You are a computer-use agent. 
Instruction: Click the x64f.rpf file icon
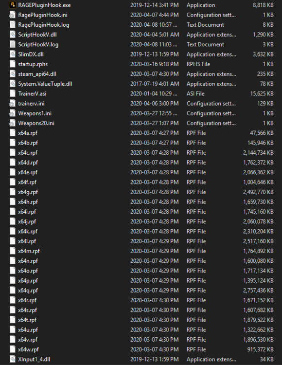[13, 182]
